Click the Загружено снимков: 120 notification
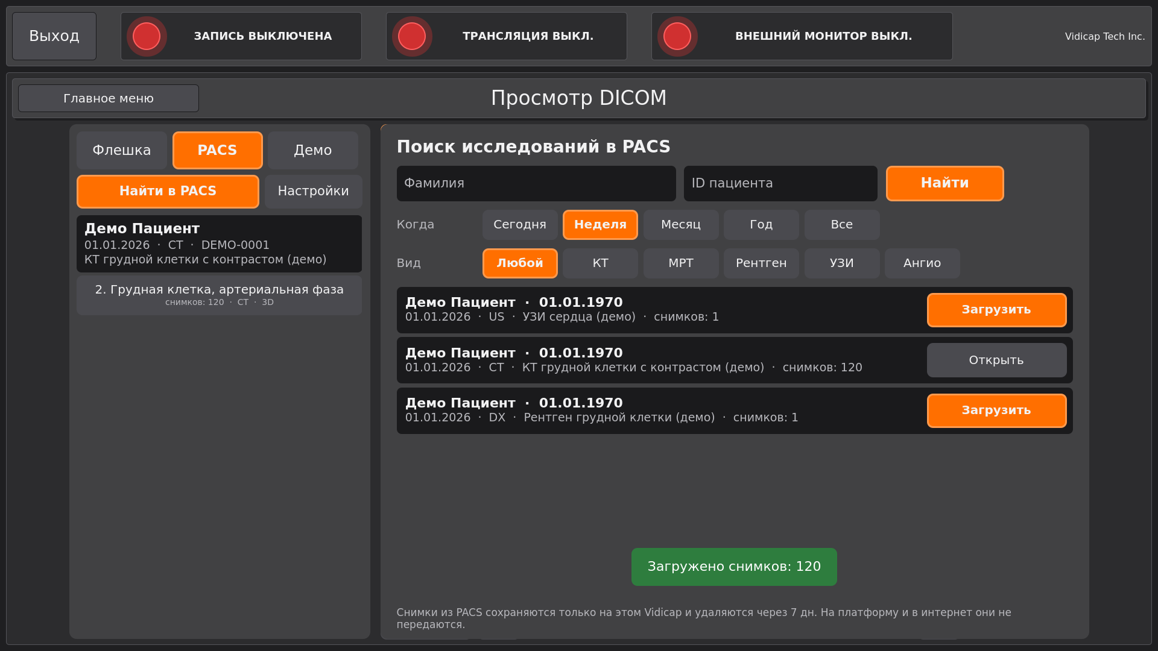Screen dimensions: 1158x651 click(734, 567)
